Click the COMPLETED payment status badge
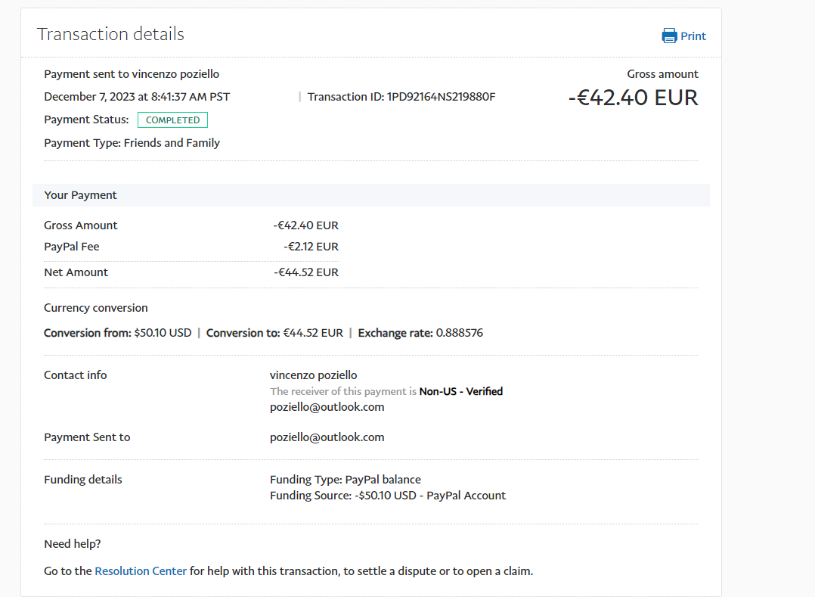Image resolution: width=815 pixels, height=597 pixels. [172, 120]
